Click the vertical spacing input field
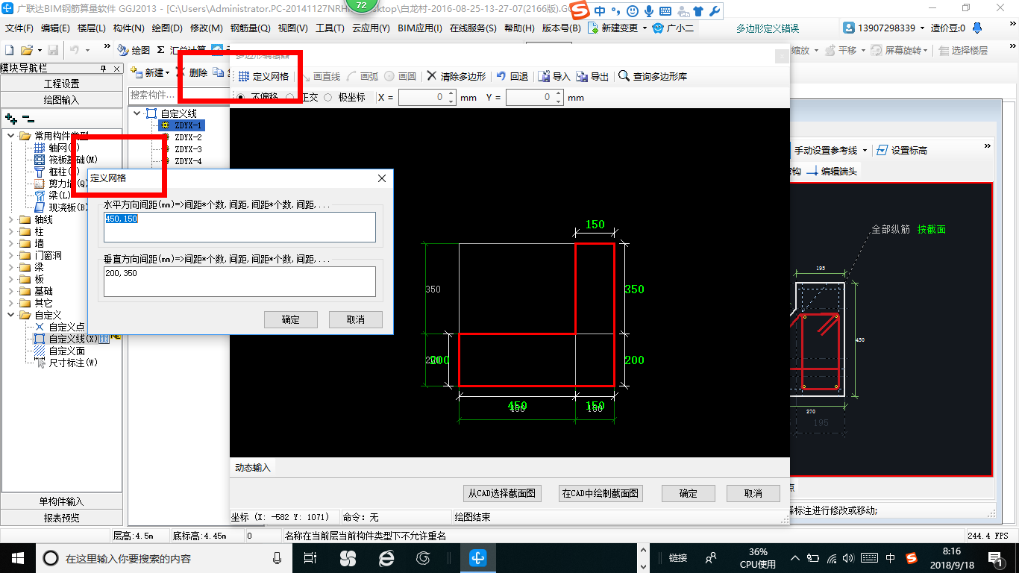Screen dimensions: 1019x573 [239, 282]
